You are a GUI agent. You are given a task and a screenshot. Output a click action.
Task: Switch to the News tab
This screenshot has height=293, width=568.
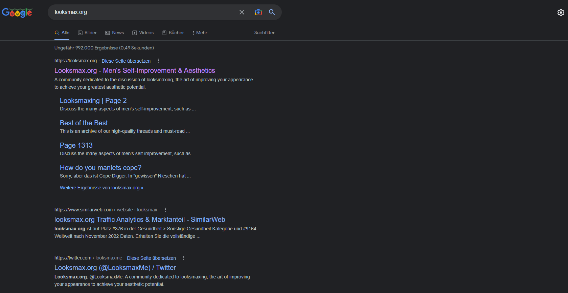(114, 33)
